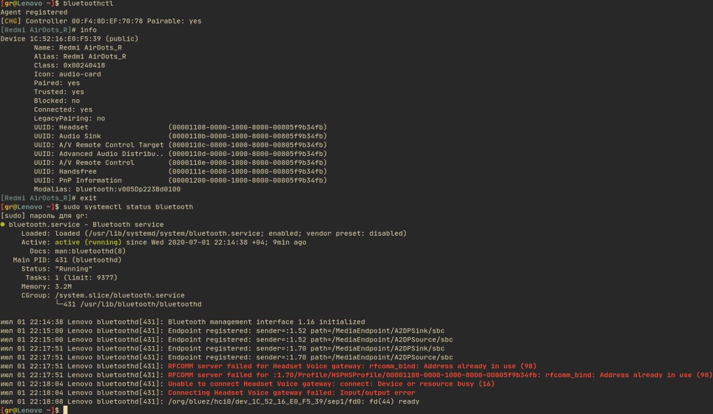Click the 'info' command text
Image resolution: width=713 pixels, height=414 pixels.
[88, 30]
